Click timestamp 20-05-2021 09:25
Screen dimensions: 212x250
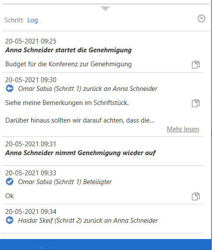[31, 41]
